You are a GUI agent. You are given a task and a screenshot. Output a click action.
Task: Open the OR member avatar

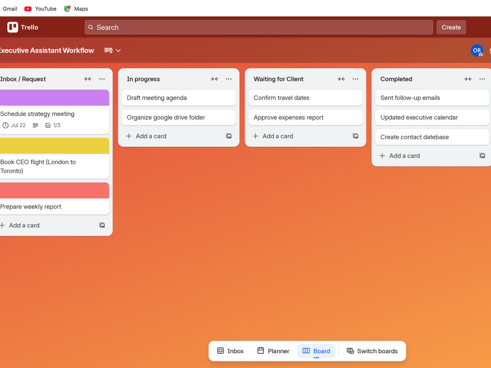click(x=477, y=51)
